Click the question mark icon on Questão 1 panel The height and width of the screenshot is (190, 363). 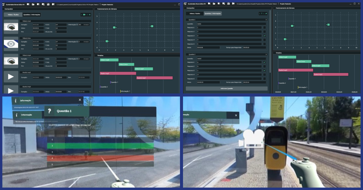pos(49,111)
